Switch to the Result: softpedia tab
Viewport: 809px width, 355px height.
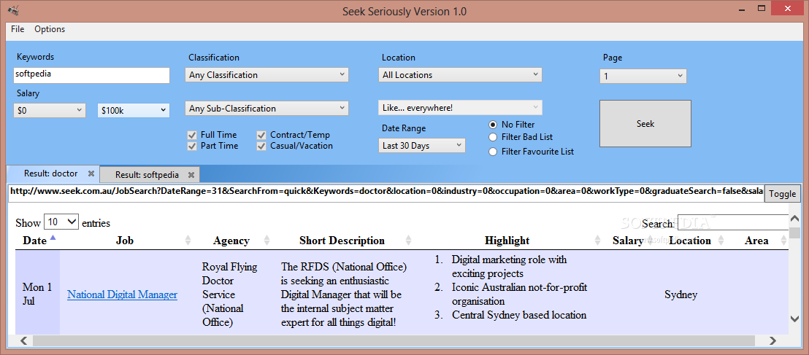coord(147,175)
